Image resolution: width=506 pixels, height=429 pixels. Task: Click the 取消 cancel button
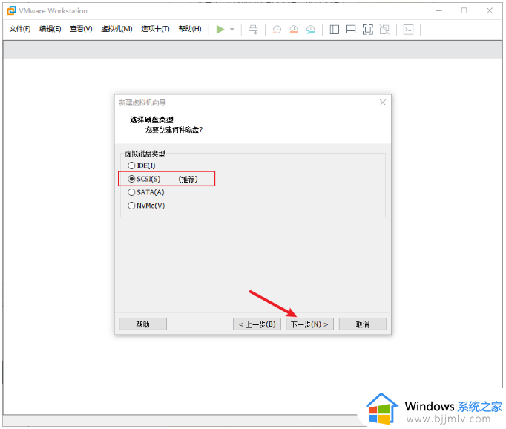click(362, 324)
